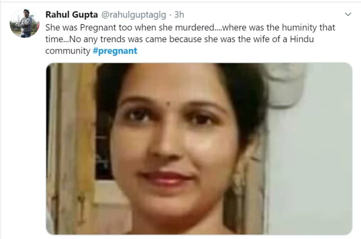The height and width of the screenshot is (239, 361).
Task: Visit the profile via the gray username handle
Action: [x=133, y=15]
